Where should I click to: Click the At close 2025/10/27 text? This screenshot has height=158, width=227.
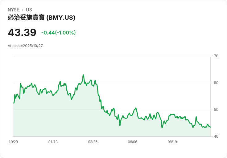(x=25, y=46)
